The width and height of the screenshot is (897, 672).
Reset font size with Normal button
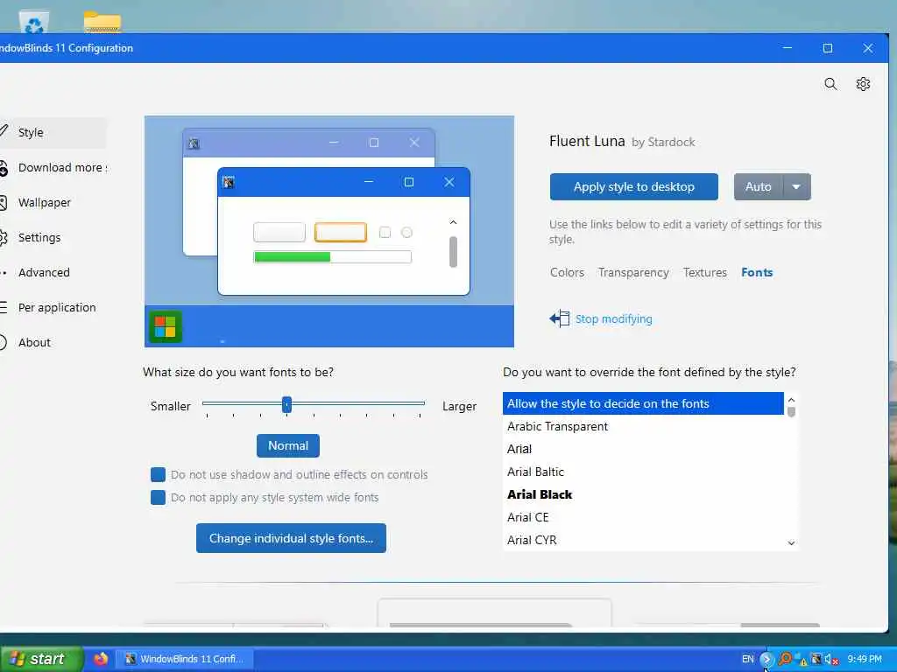(287, 445)
